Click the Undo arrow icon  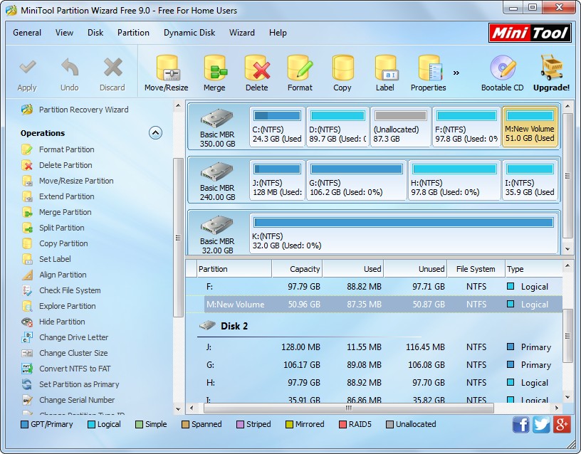pos(70,68)
